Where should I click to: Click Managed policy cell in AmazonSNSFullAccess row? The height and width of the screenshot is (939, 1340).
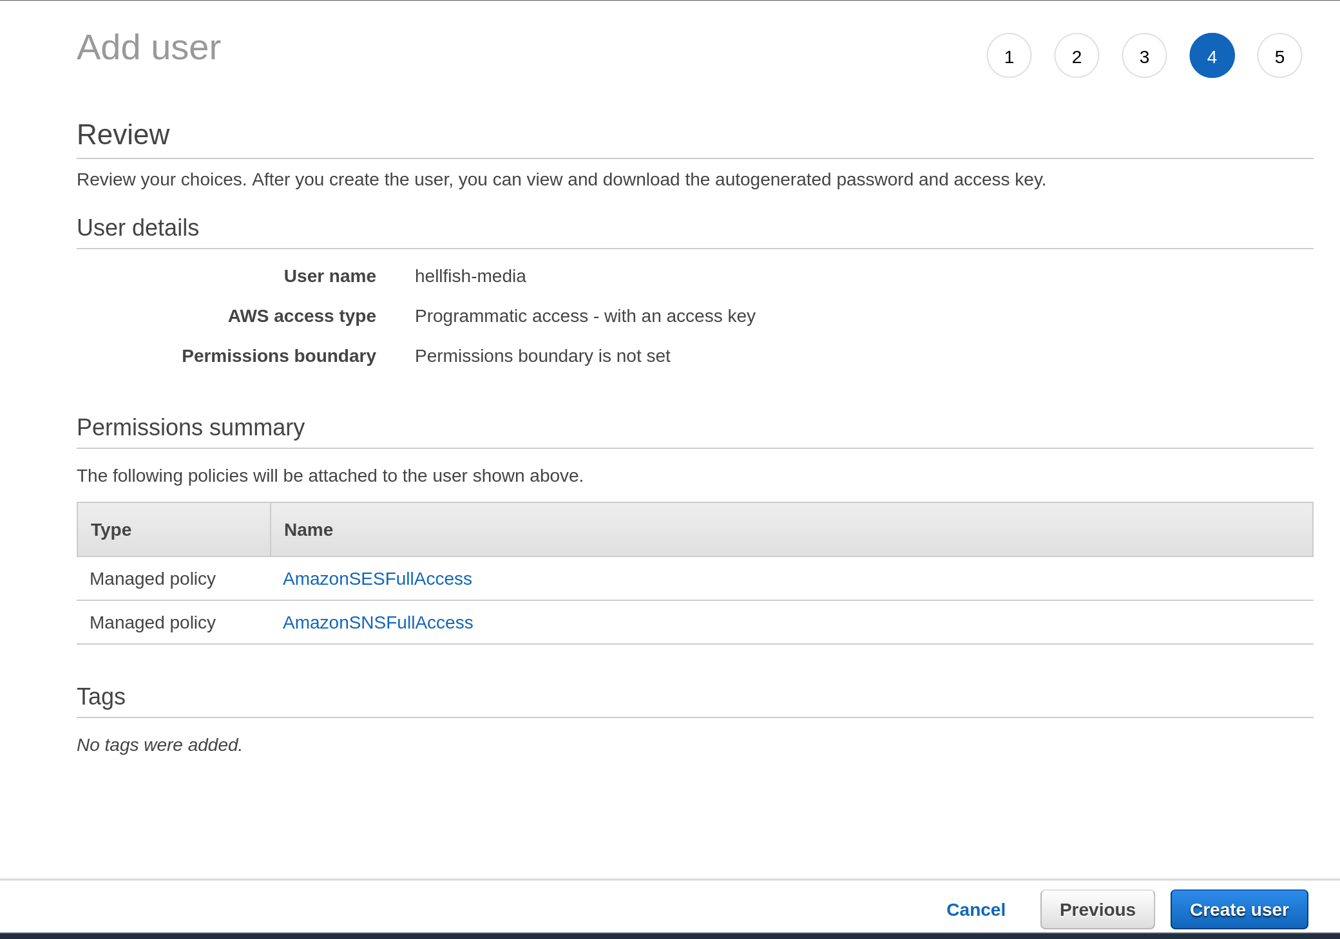(x=153, y=622)
